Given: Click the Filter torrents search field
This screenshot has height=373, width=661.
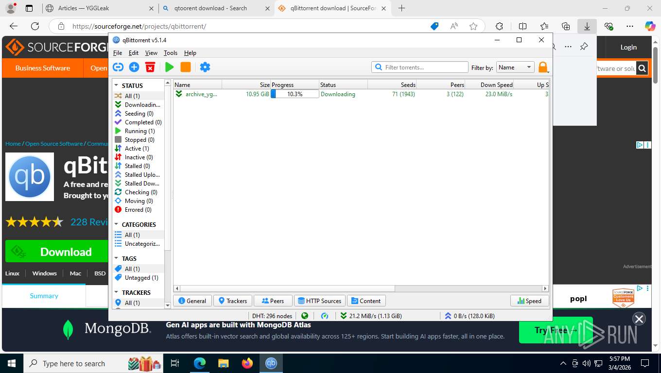Looking at the screenshot, I should (x=419, y=68).
